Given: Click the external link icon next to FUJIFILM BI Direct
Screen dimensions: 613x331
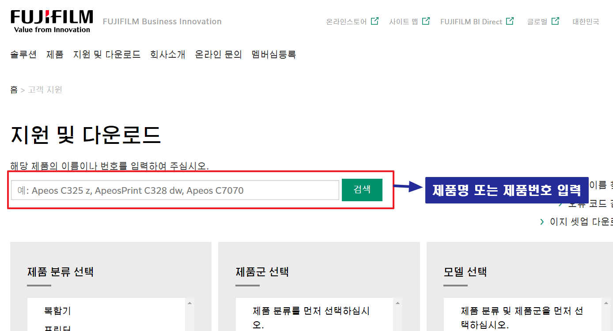Looking at the screenshot, I should click(x=511, y=20).
